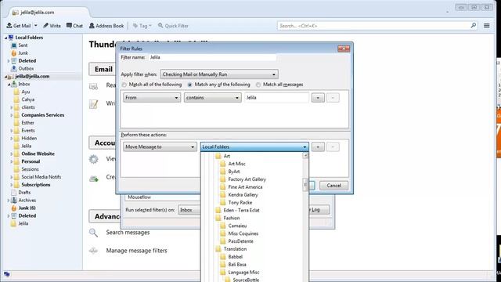
Task: Select the Mouseflow filter entry
Action: 139,197
